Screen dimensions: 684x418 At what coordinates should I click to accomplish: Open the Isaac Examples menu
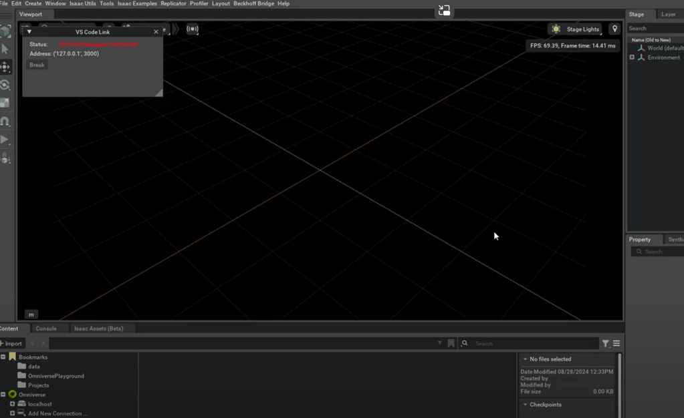tap(137, 4)
